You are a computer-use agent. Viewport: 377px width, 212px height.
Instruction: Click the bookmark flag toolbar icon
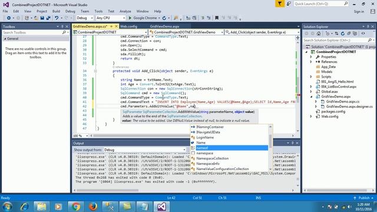coord(217,18)
